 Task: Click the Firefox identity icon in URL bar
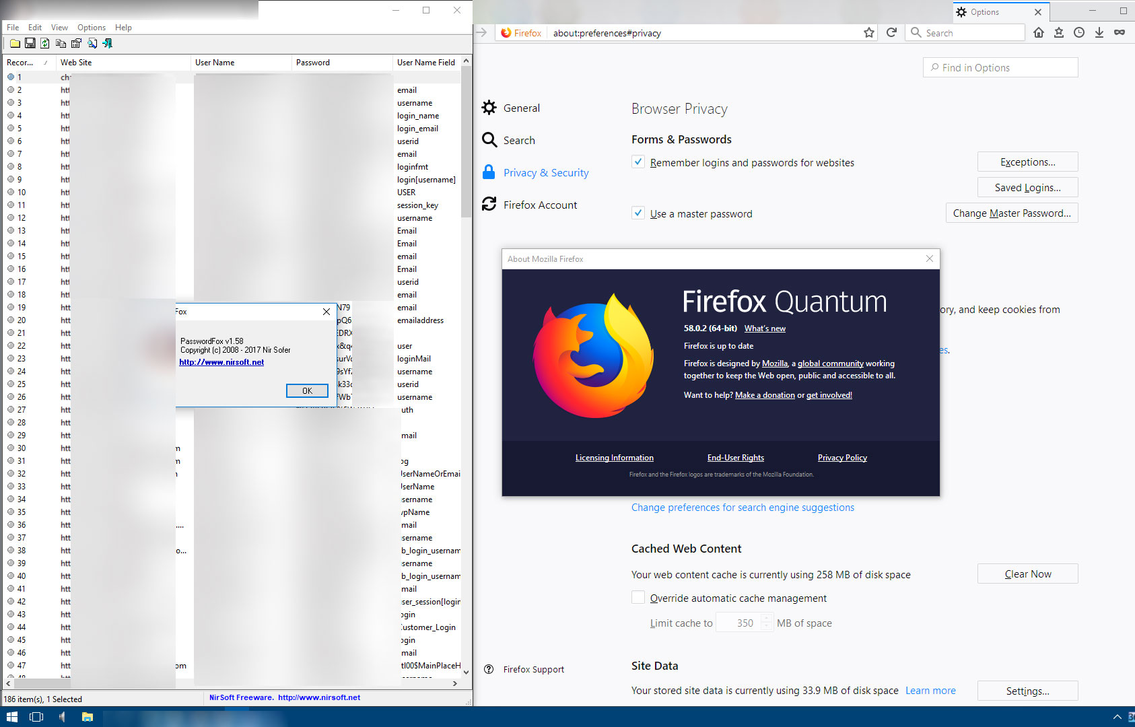(521, 32)
